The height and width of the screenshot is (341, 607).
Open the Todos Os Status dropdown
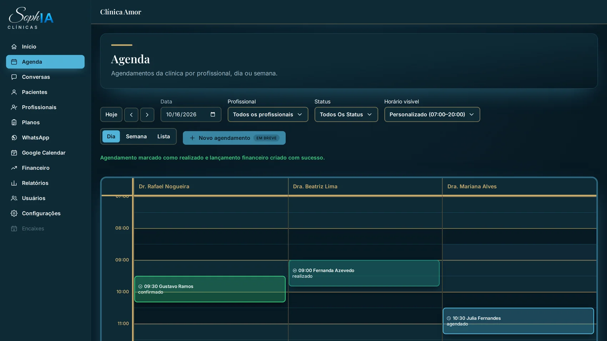[x=346, y=114]
